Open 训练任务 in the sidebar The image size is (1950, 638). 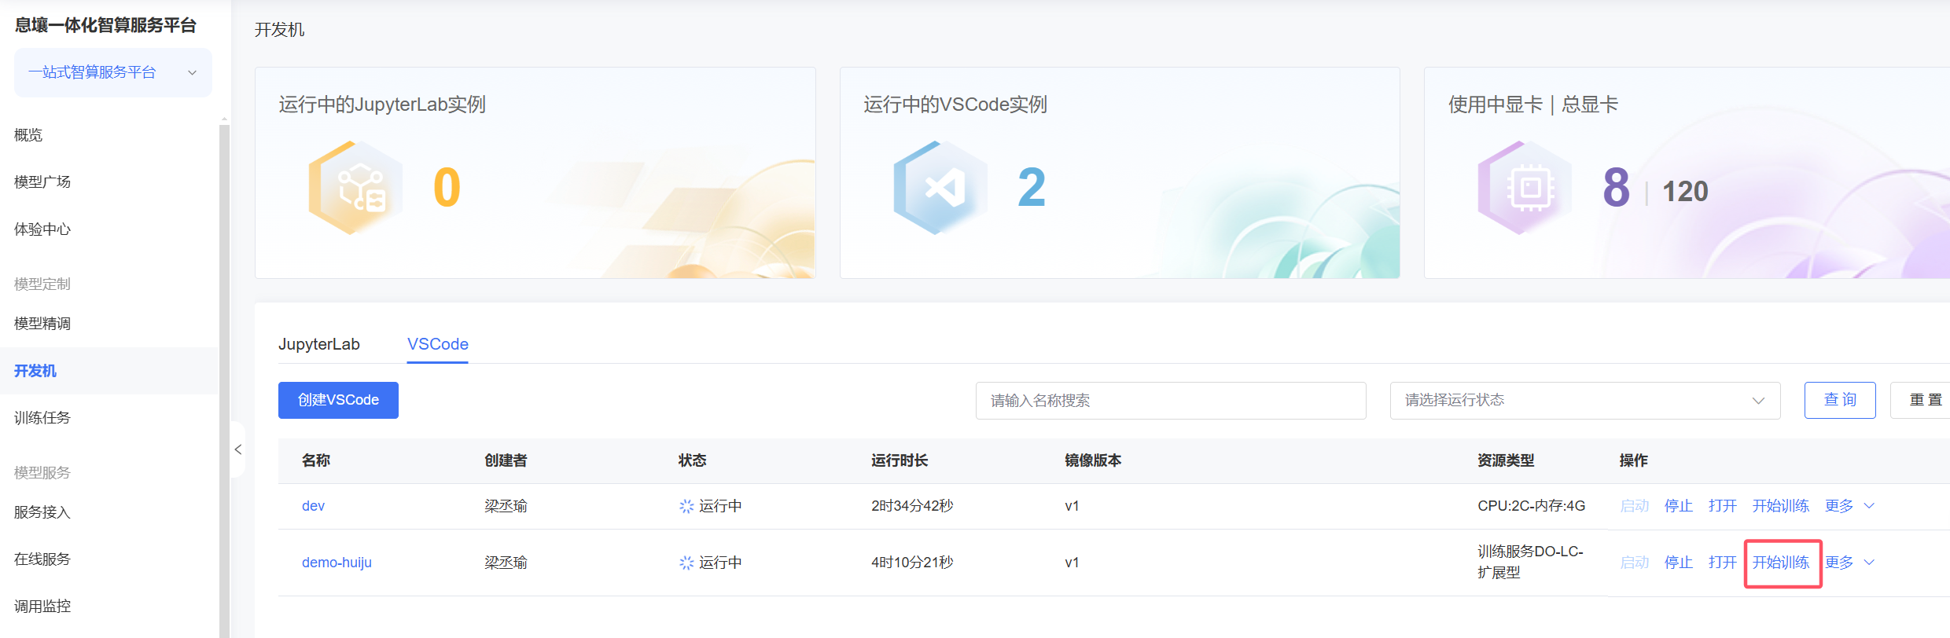pyautogui.click(x=42, y=418)
